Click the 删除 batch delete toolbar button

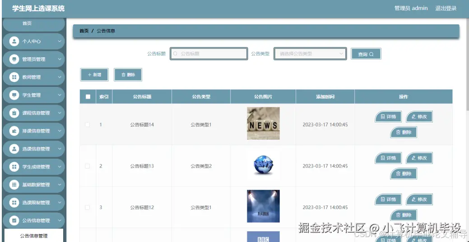point(128,75)
